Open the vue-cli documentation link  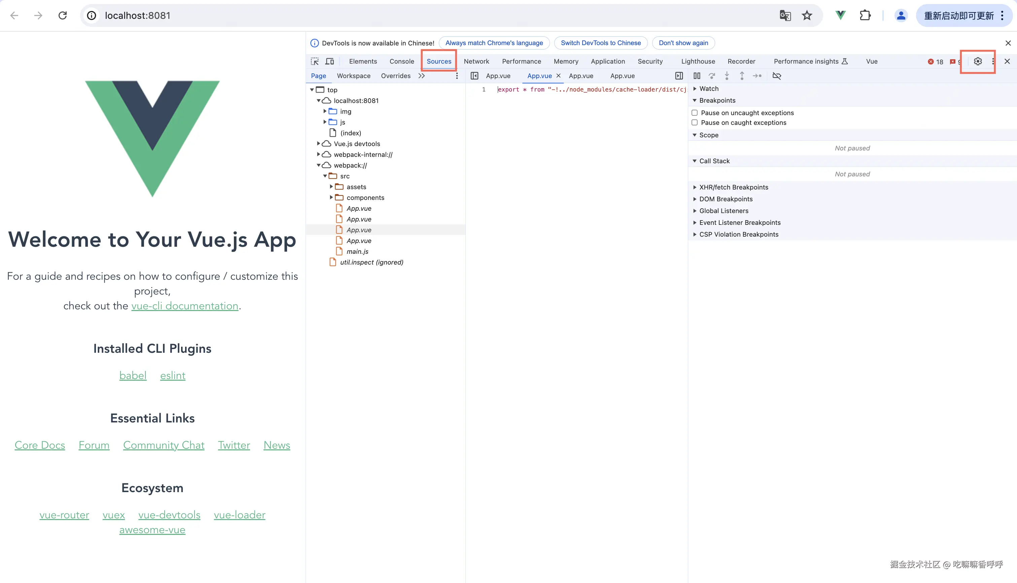[184, 306]
